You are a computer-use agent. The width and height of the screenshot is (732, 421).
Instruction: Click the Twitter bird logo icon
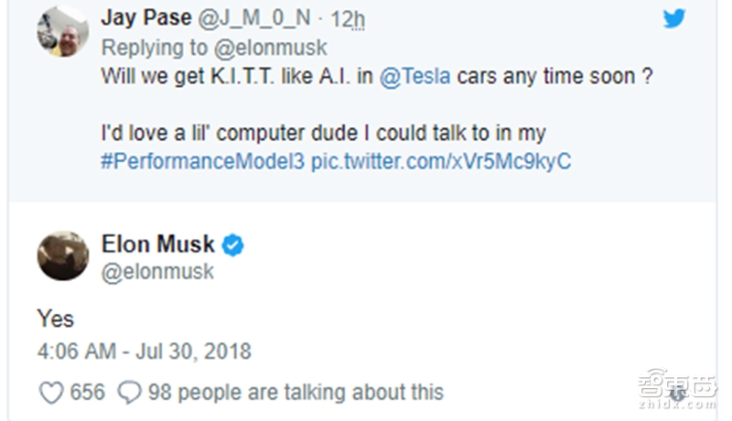[x=674, y=18]
